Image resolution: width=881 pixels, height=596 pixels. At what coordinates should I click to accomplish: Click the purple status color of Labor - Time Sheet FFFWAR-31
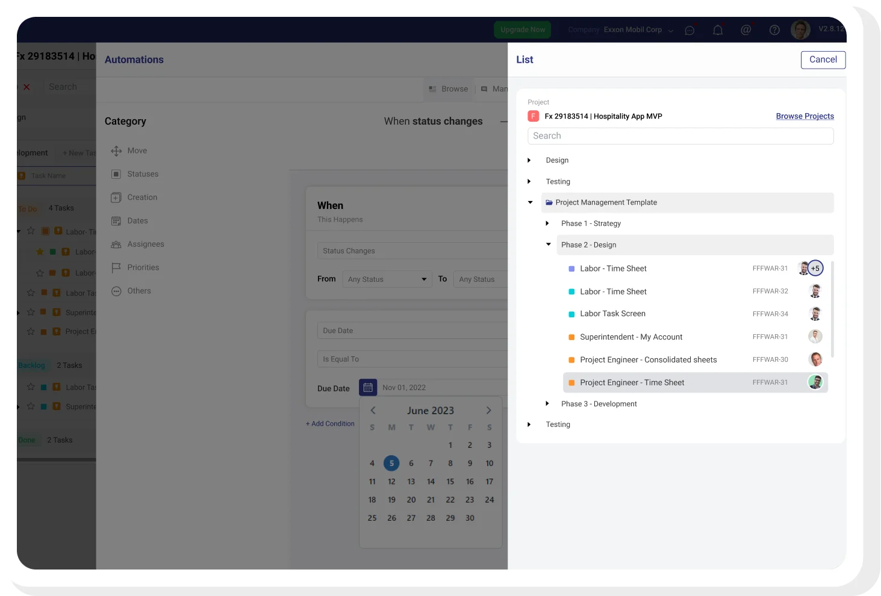571,269
